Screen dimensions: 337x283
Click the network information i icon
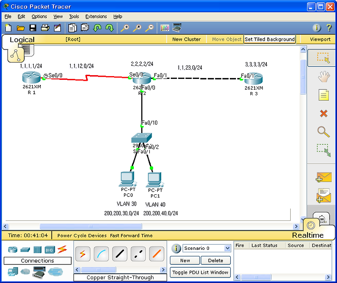[316, 28]
